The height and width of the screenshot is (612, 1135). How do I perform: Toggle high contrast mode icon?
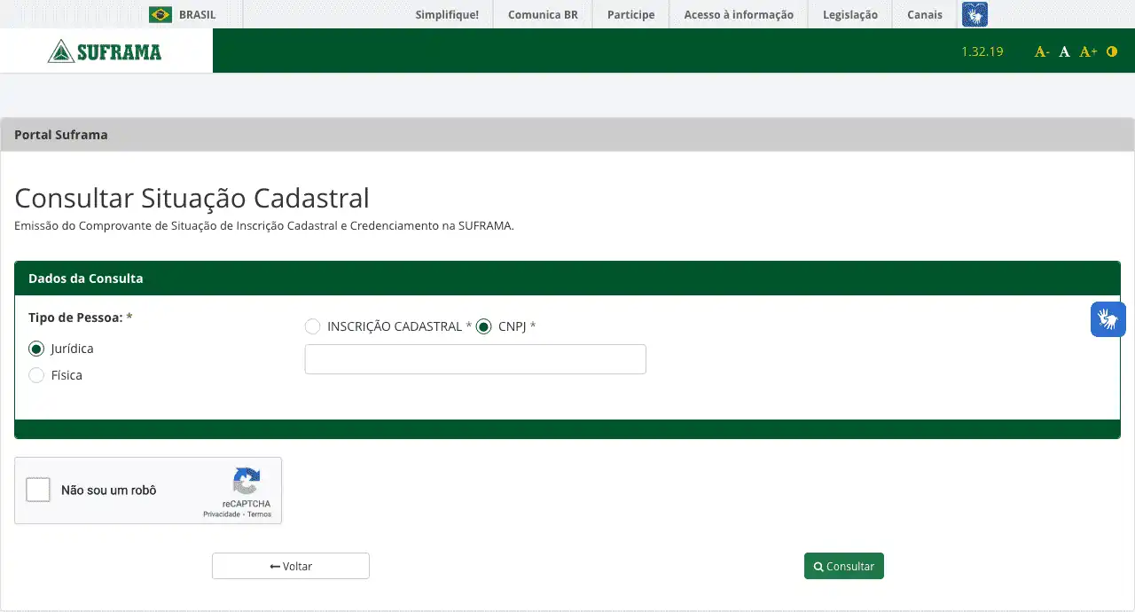(1112, 52)
